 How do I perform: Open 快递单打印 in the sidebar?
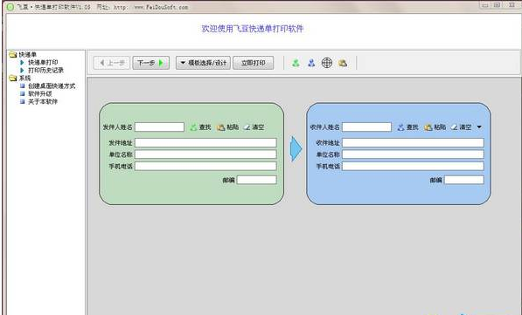[43, 63]
